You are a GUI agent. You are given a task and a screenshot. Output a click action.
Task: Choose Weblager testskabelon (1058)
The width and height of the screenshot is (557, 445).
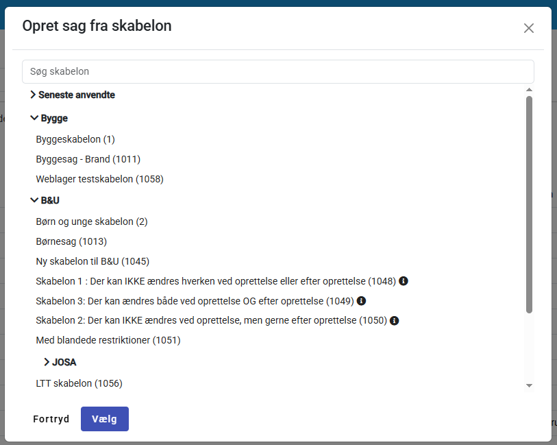coord(99,179)
